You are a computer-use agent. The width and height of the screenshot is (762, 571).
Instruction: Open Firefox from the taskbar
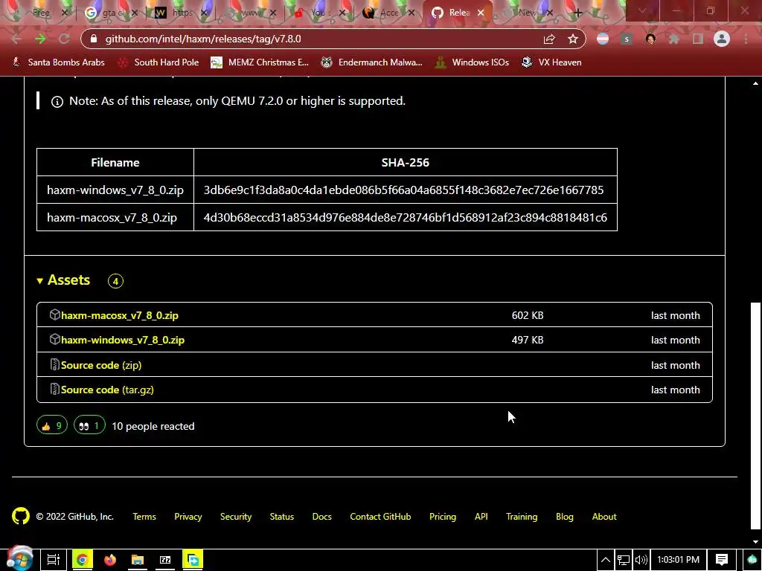[x=110, y=560]
